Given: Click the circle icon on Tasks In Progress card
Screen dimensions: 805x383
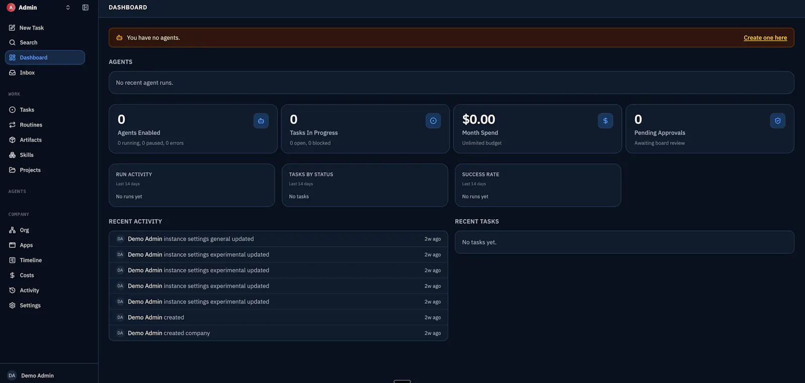Looking at the screenshot, I should 433,121.
